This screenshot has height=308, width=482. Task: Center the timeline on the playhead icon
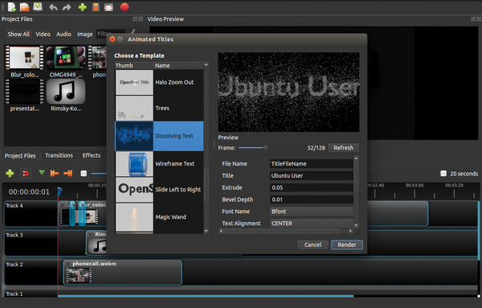point(84,174)
